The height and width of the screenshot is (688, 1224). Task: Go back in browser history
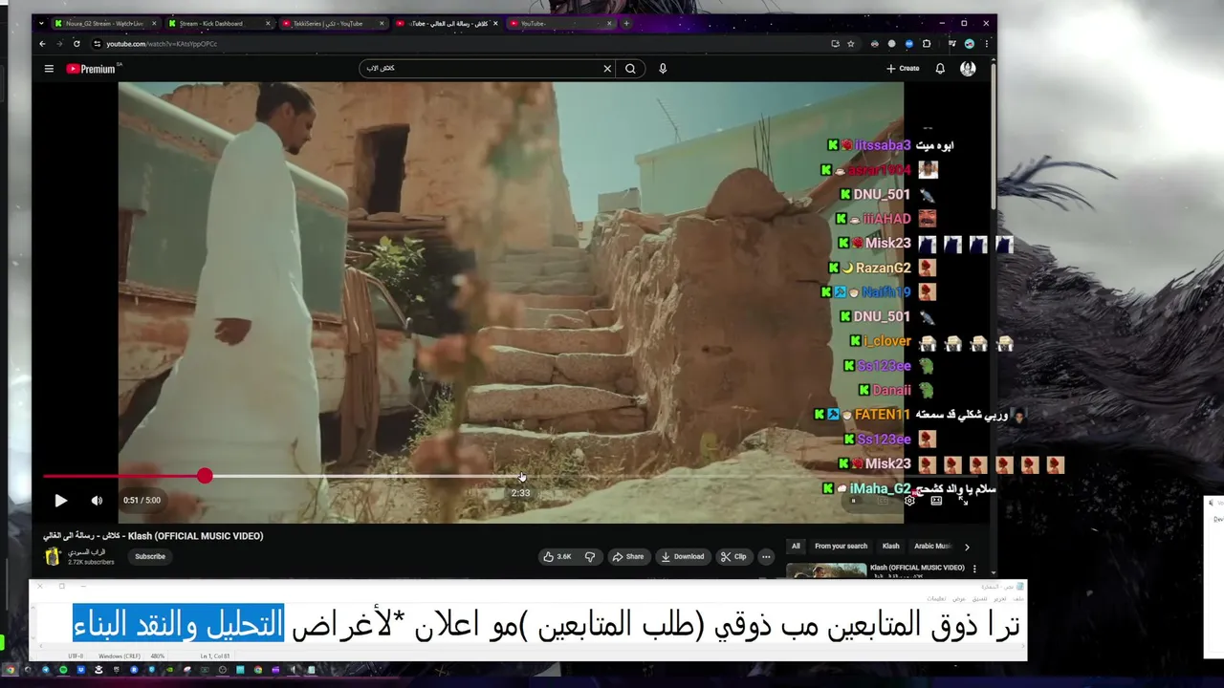[42, 44]
